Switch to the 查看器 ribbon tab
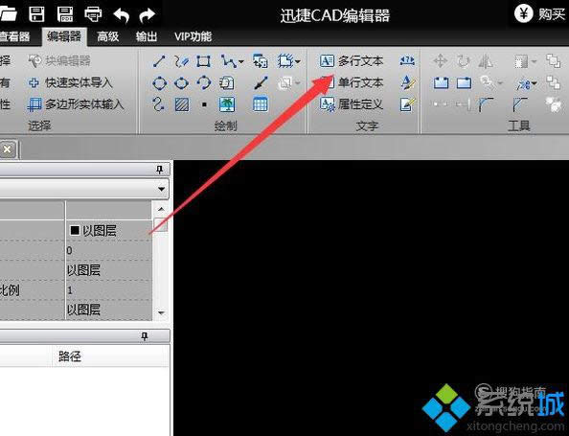 [14, 36]
